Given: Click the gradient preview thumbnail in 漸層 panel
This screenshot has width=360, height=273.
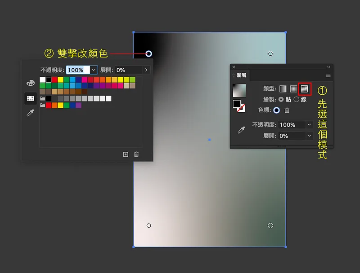Looking at the screenshot, I should point(239,90).
